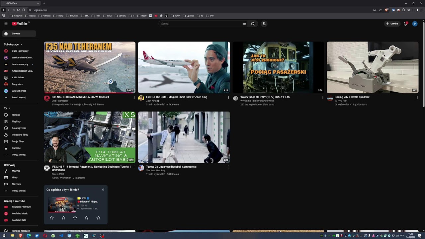
Task: Open options menu for Boeing 737 Throttle quadrant
Action: click(417, 97)
